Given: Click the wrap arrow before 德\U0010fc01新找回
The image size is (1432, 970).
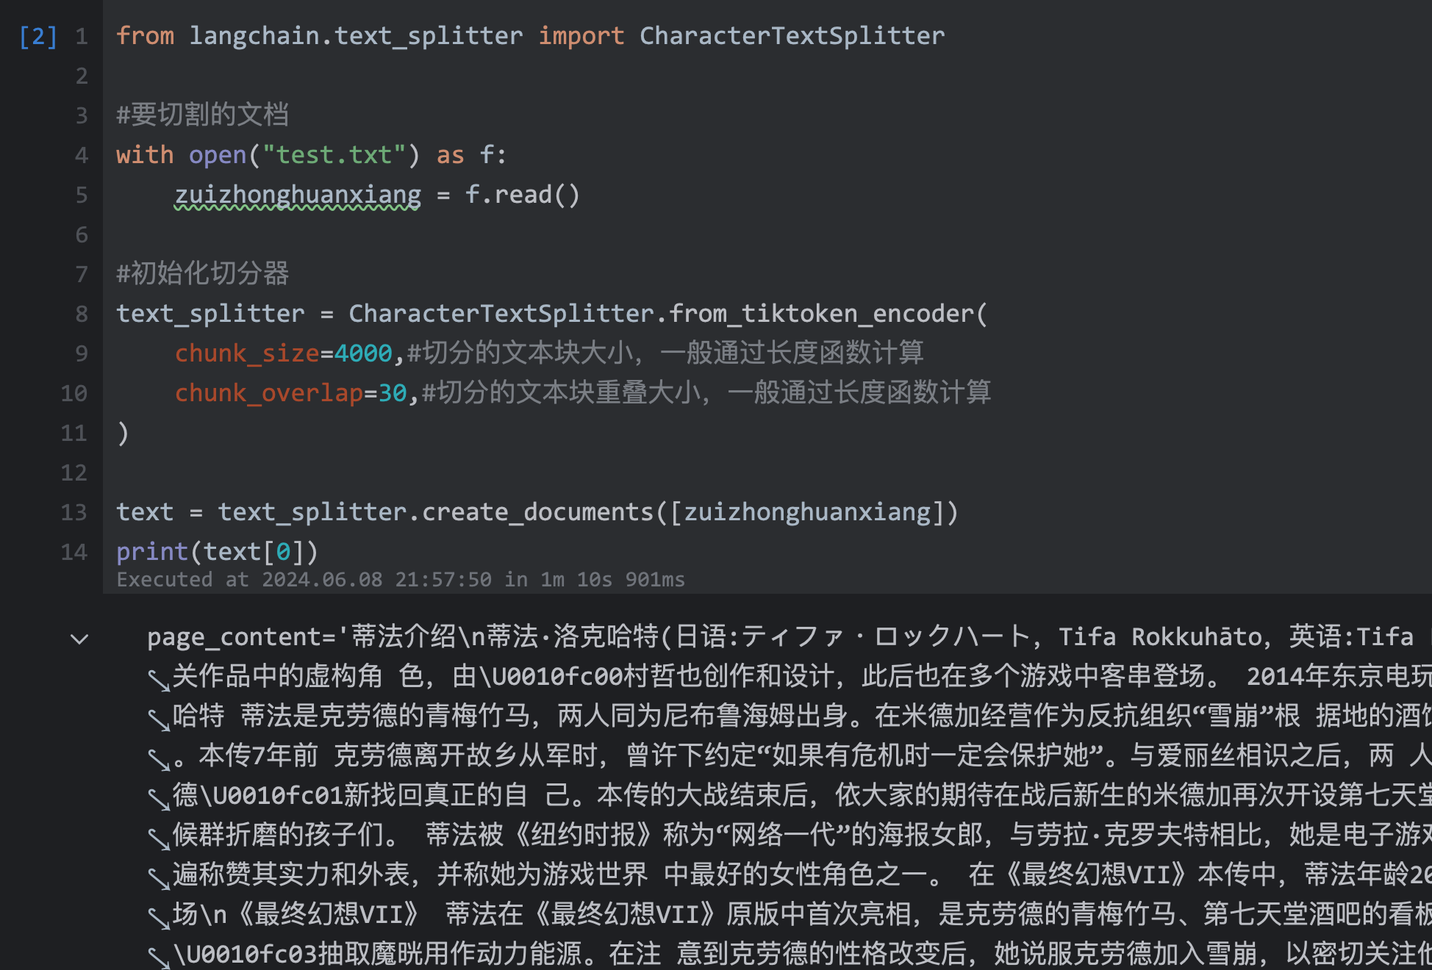Looking at the screenshot, I should point(158,799).
